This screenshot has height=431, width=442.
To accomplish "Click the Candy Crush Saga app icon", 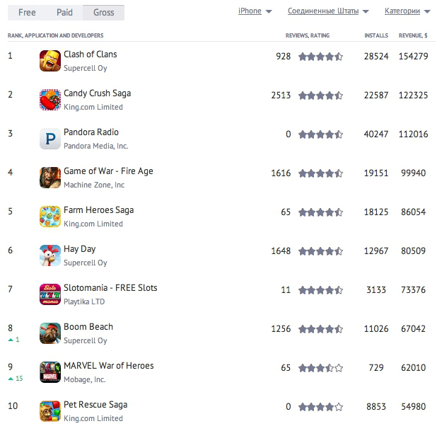I will [50, 100].
